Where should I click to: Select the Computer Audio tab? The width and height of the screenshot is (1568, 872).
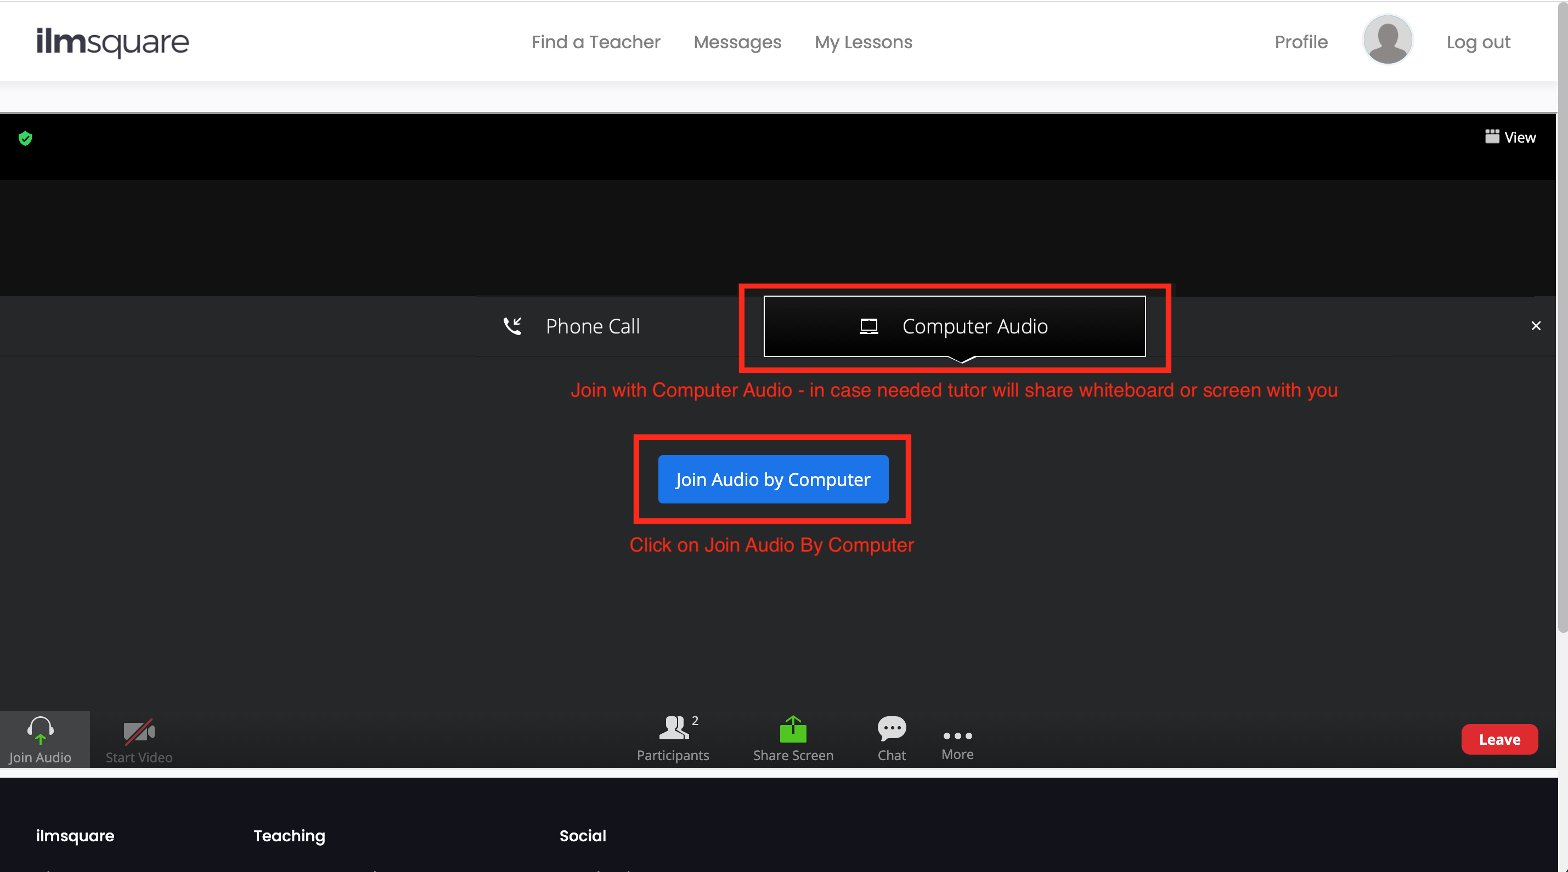pos(954,327)
